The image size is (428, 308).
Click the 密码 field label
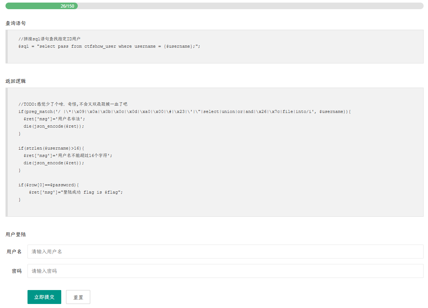coord(17,271)
